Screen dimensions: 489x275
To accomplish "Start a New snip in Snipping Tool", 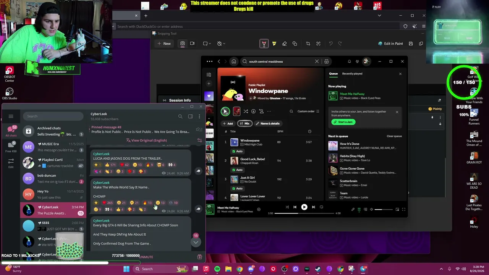I will click(x=164, y=44).
